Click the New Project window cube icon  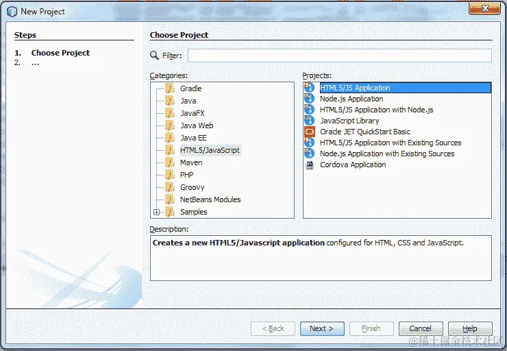(x=12, y=12)
